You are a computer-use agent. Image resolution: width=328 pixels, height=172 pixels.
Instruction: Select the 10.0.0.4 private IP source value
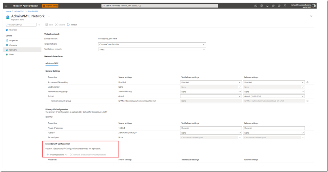(122, 128)
